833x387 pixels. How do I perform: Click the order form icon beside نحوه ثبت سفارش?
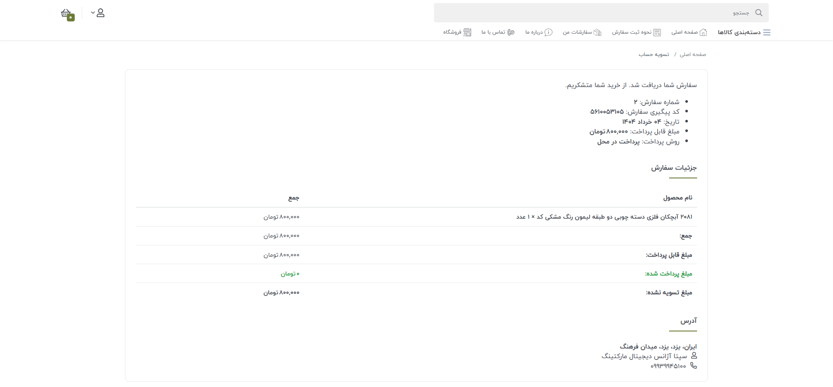(657, 32)
